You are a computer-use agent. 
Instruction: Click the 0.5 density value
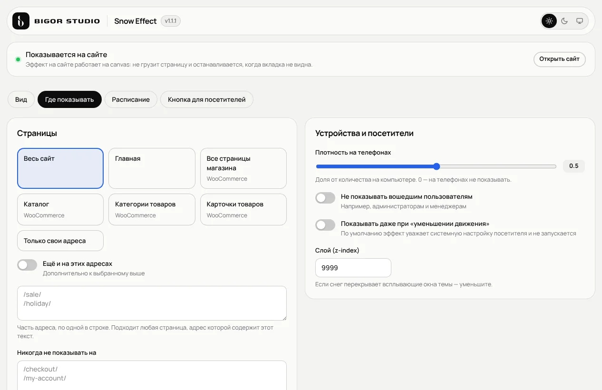(x=574, y=166)
